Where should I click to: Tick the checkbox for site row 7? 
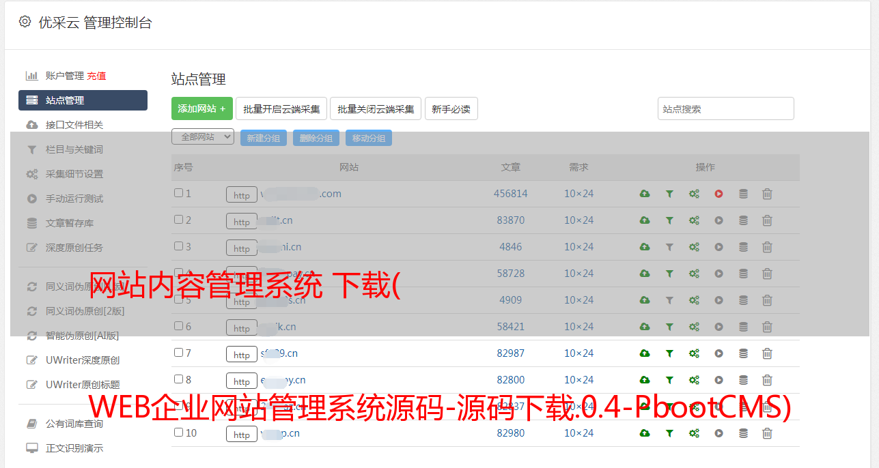[178, 353]
